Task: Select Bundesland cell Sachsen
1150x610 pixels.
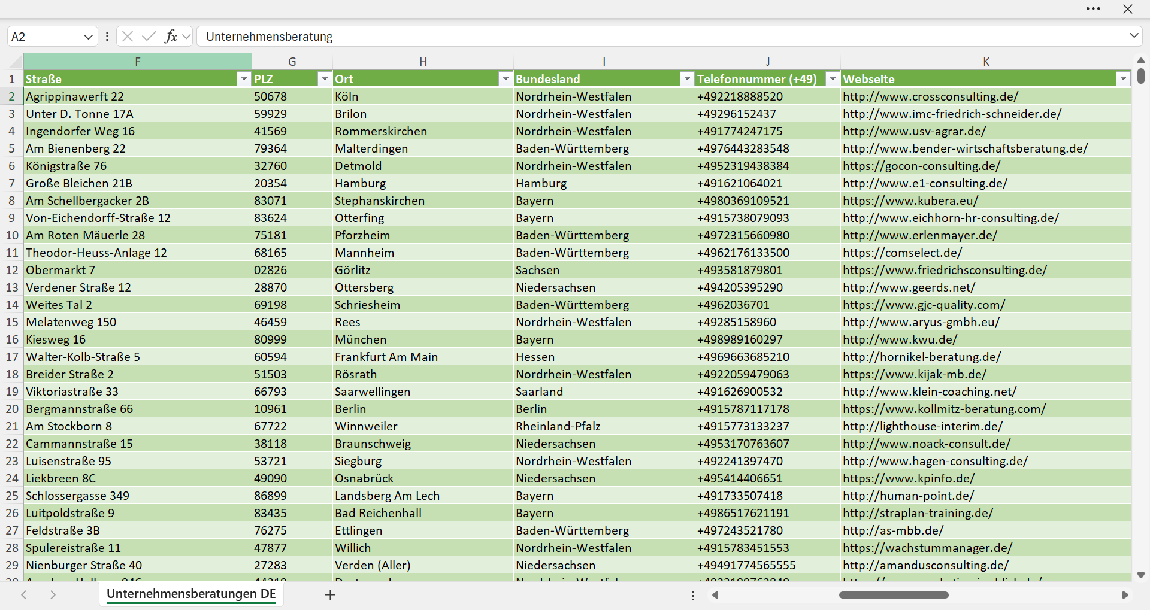Action: coord(604,270)
